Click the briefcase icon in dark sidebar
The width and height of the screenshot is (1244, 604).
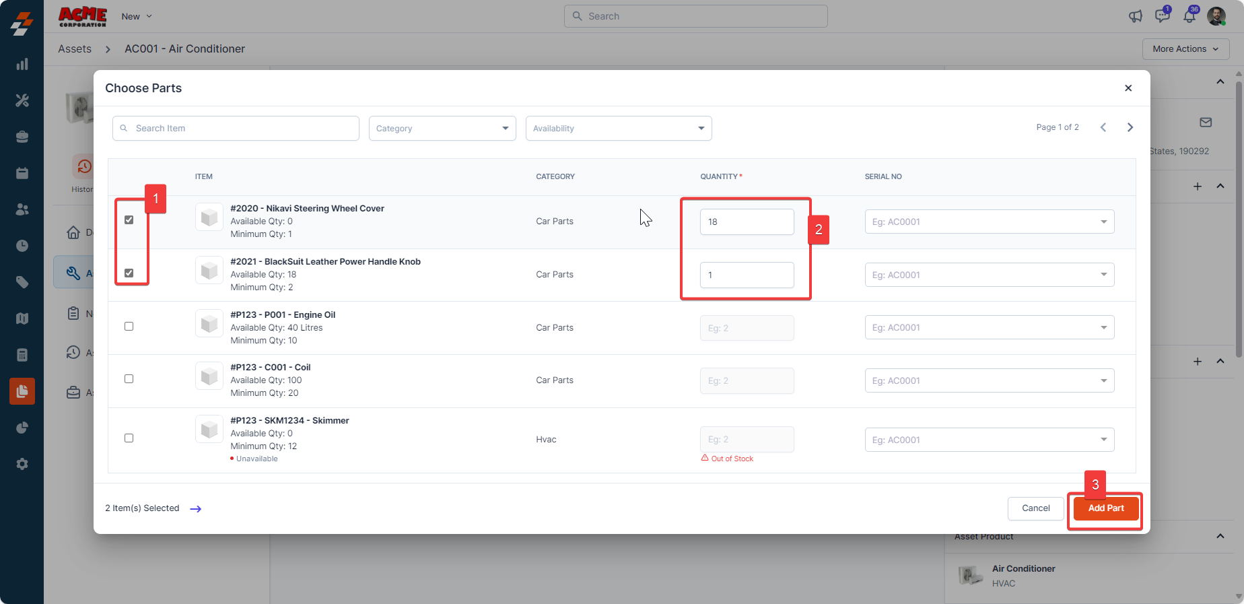[22, 137]
